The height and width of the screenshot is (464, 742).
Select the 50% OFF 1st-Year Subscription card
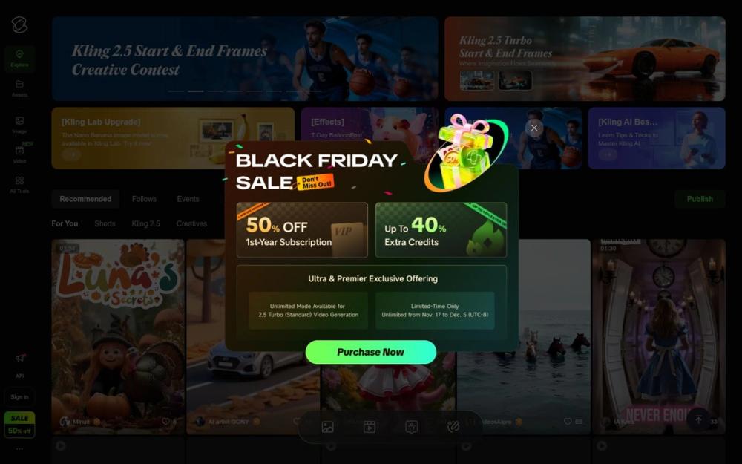click(302, 229)
